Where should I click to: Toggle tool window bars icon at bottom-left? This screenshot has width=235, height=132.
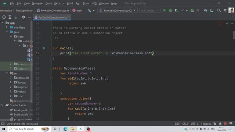click(3, 124)
